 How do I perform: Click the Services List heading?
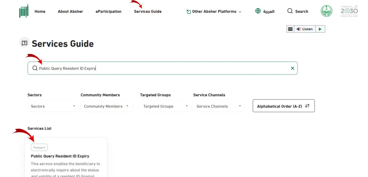click(x=40, y=128)
